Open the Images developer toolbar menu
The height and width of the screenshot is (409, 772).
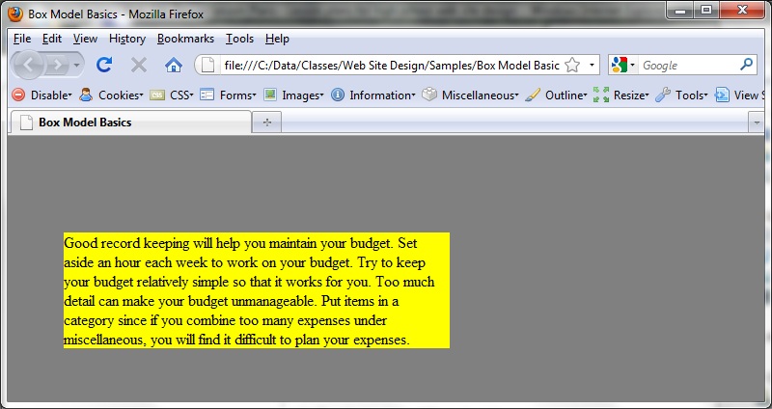(x=303, y=95)
